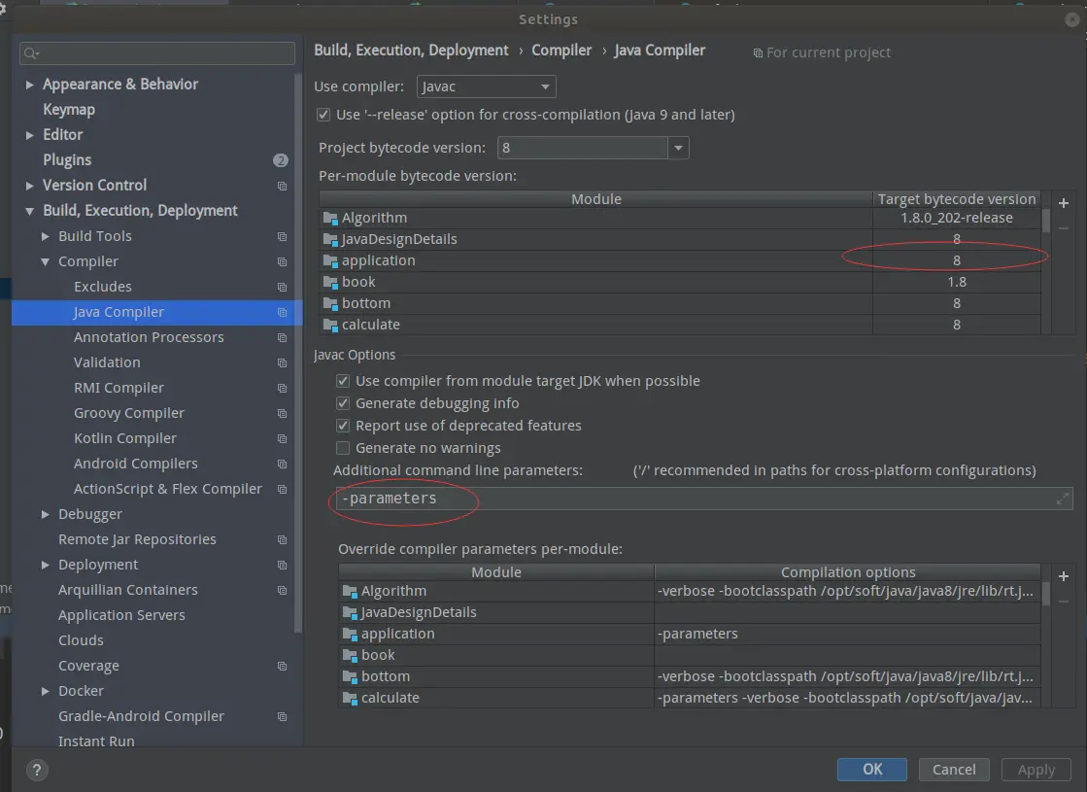
Task: Click the project-level icon next to Deployment
Action: [x=282, y=566]
